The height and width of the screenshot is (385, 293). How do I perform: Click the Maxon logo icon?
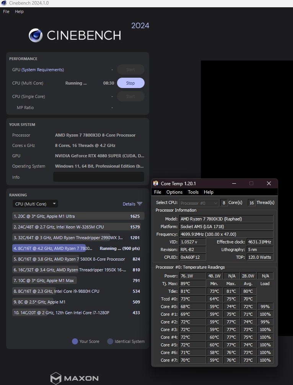(56, 378)
